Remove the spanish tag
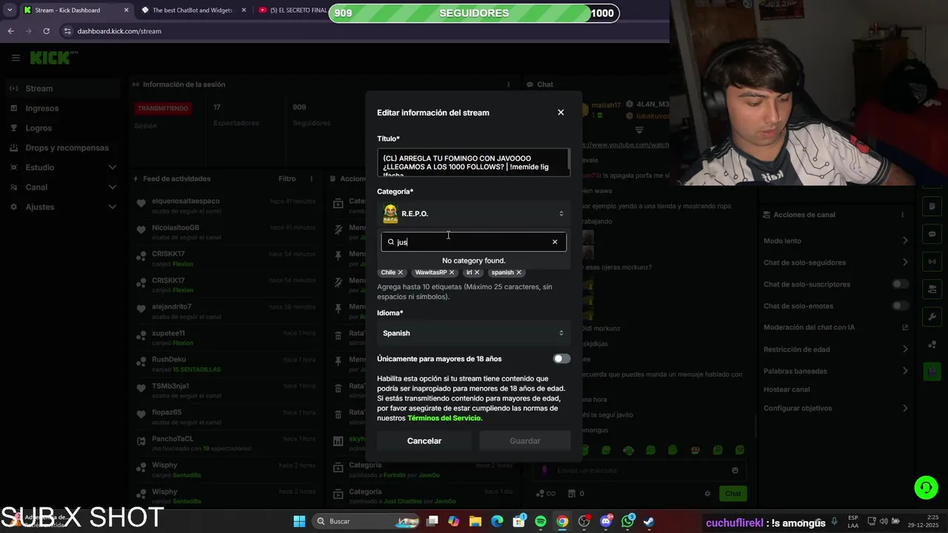This screenshot has height=533, width=948. pos(518,272)
